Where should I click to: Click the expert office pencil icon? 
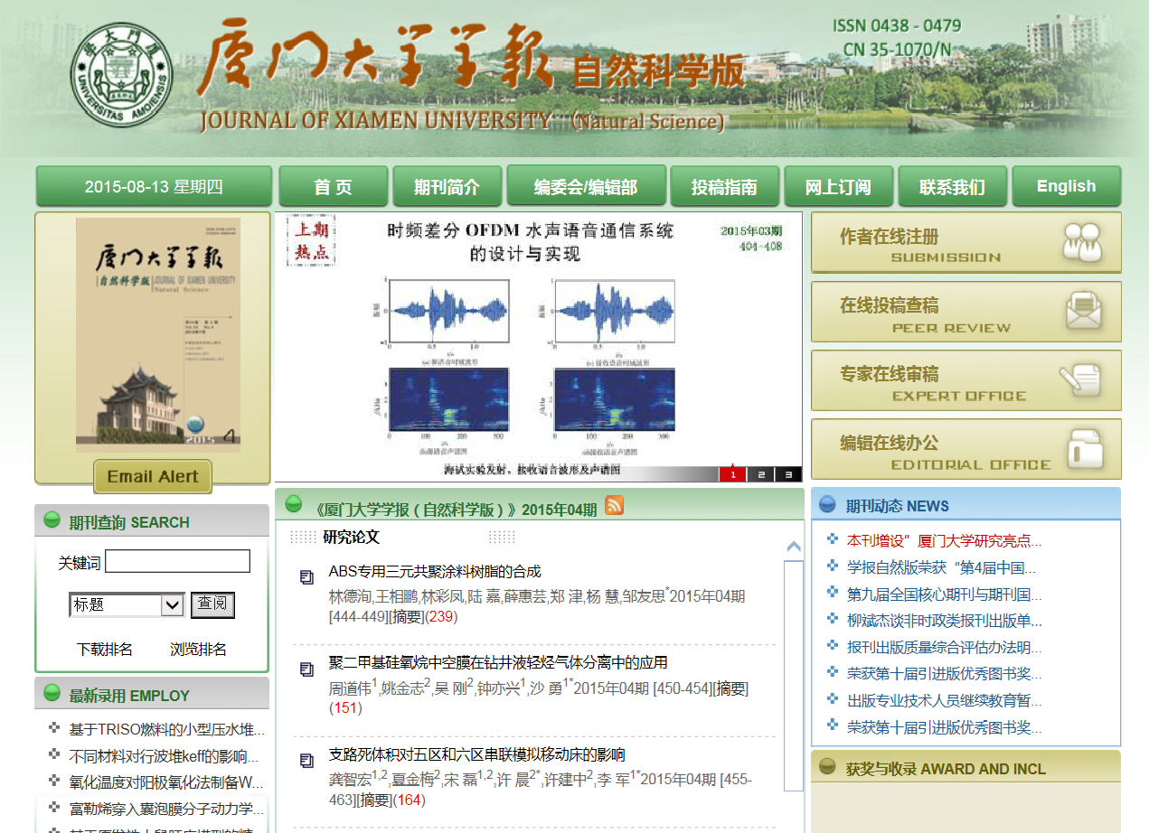coord(1079,379)
